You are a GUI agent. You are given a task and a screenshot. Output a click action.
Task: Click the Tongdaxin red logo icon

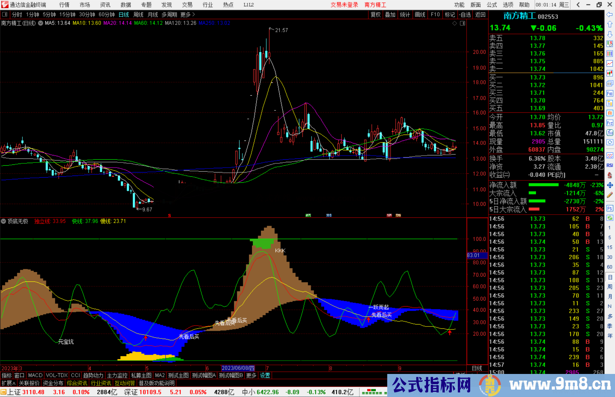tap(5, 5)
